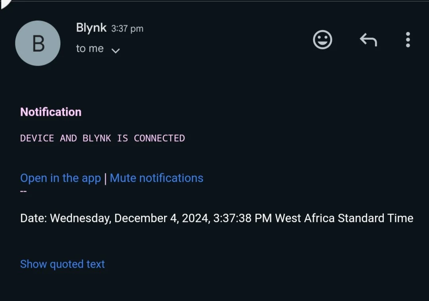Open the 'Open in the app' link
The image size is (429, 301).
tap(60, 178)
